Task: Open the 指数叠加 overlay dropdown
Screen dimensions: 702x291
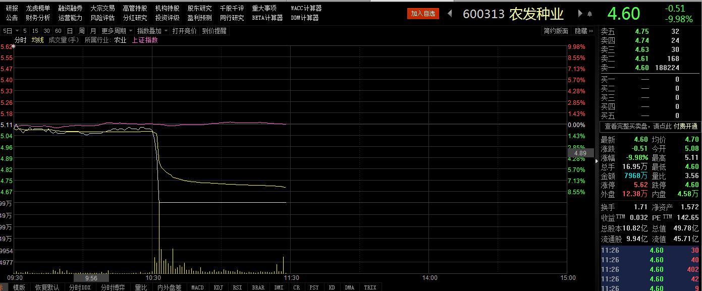Action: pos(152,31)
